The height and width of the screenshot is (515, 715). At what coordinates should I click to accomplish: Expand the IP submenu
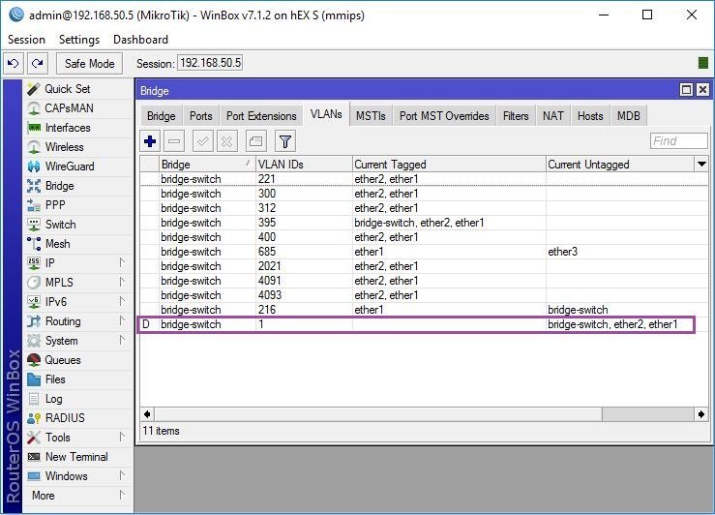122,262
